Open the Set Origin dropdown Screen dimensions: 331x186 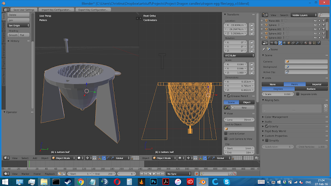click(x=19, y=25)
